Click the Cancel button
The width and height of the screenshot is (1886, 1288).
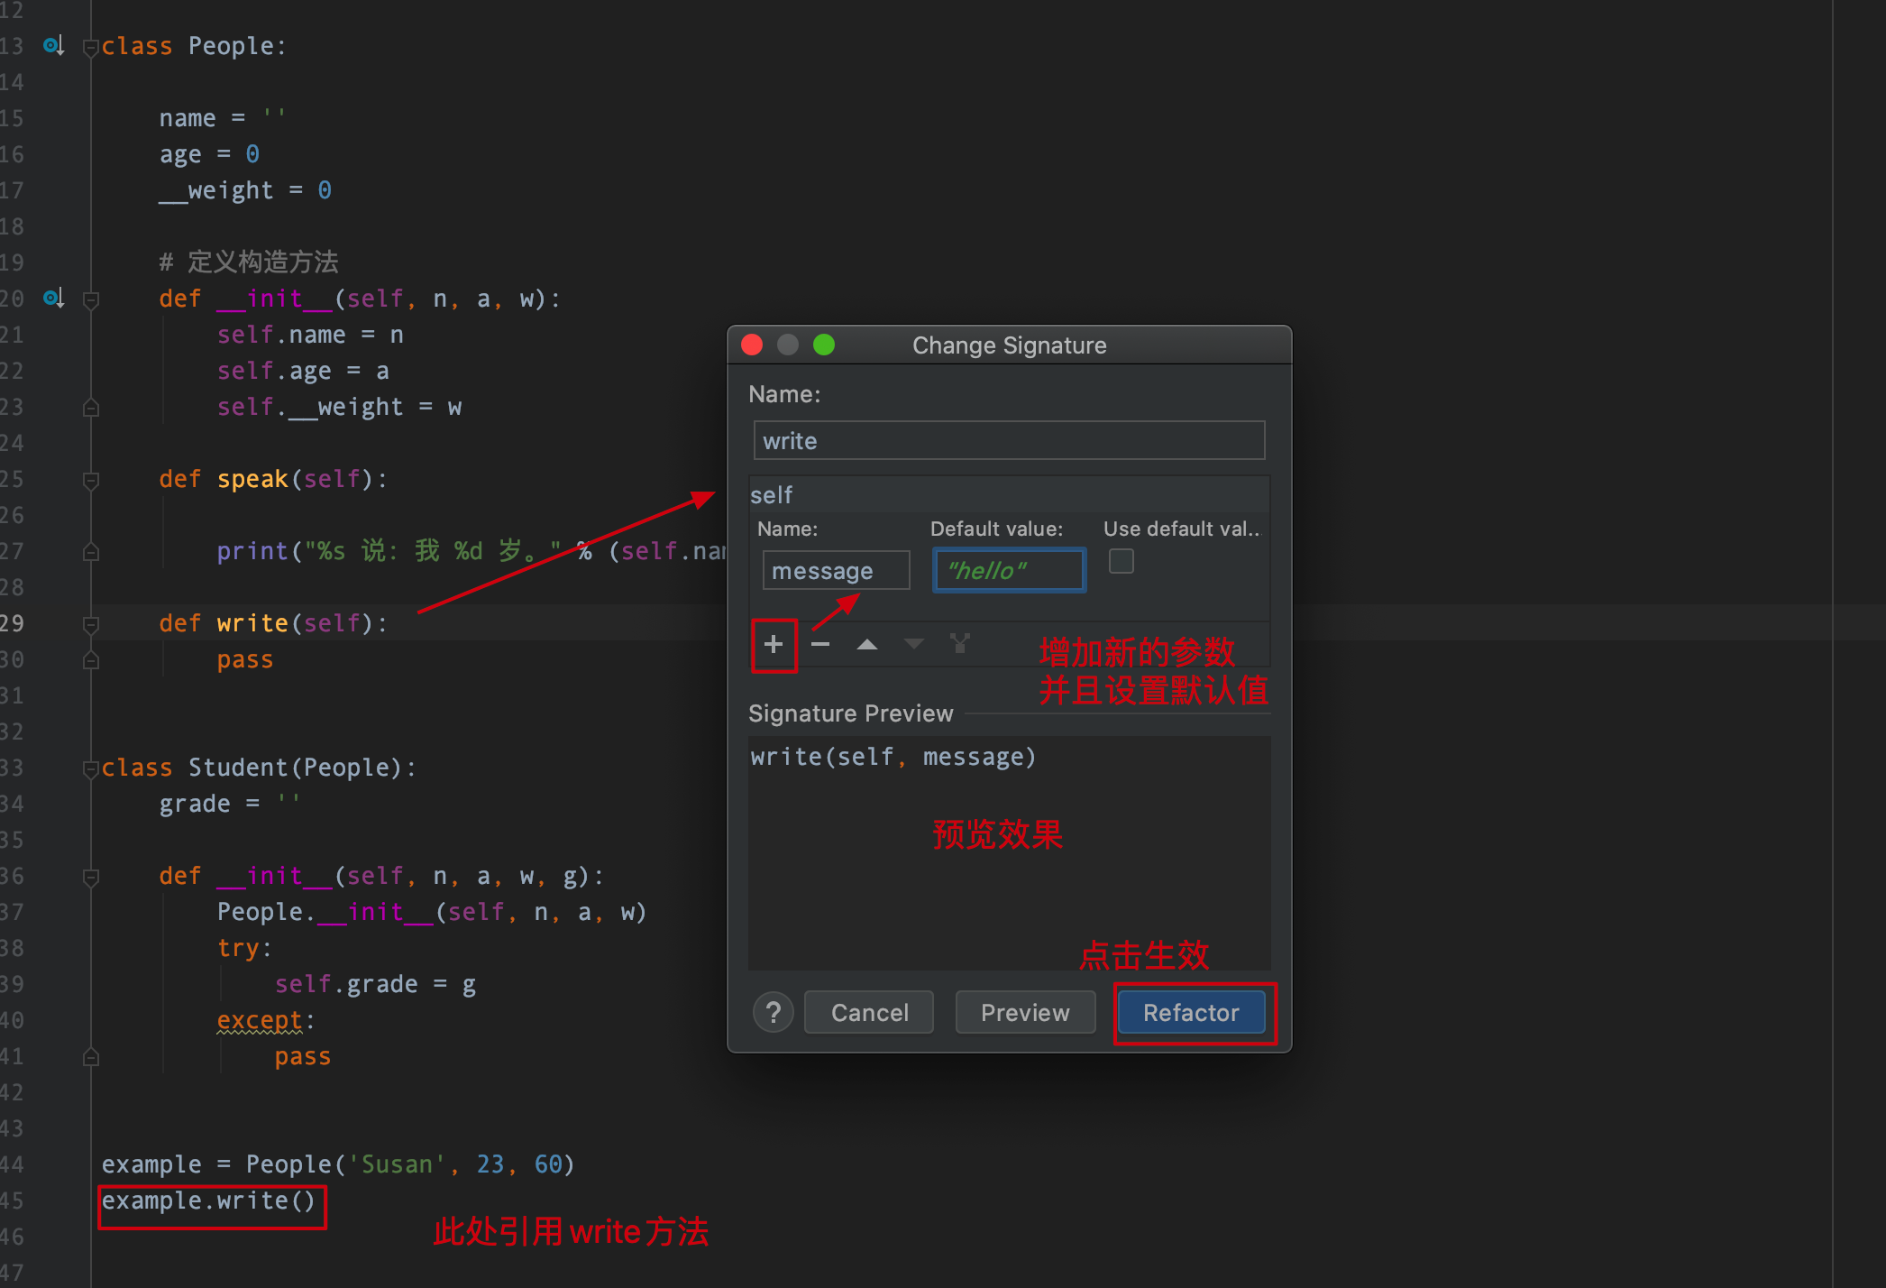[x=869, y=1013]
